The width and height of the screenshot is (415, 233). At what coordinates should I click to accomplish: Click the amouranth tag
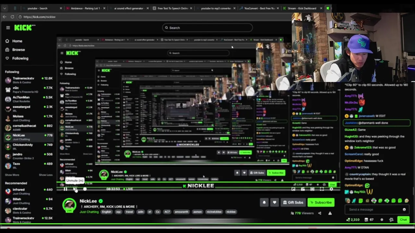coord(181,212)
